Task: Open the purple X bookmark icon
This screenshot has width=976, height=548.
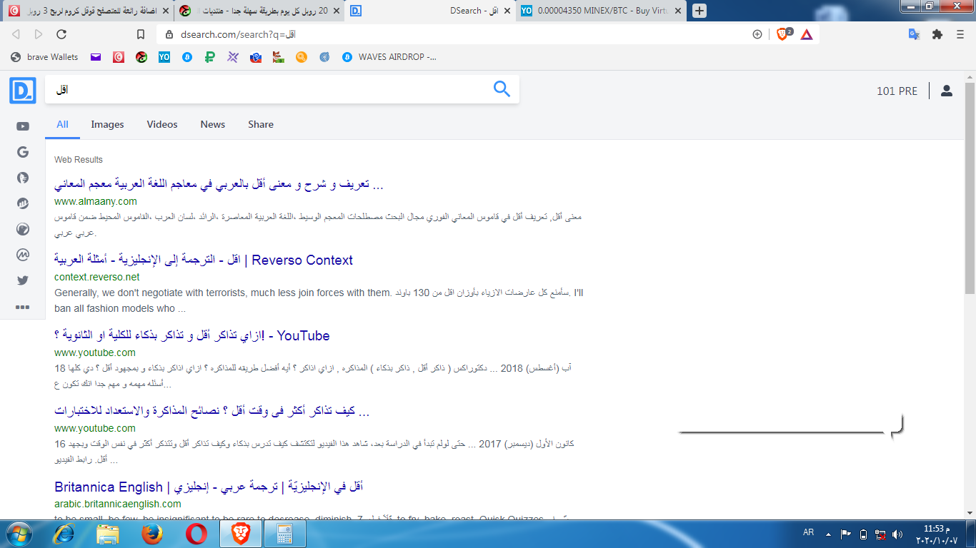Action: (233, 57)
